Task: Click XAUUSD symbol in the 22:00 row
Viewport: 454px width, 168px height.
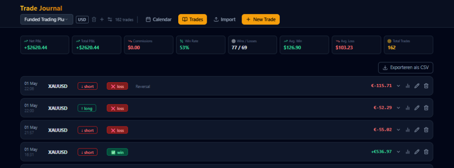Action: click(x=58, y=108)
